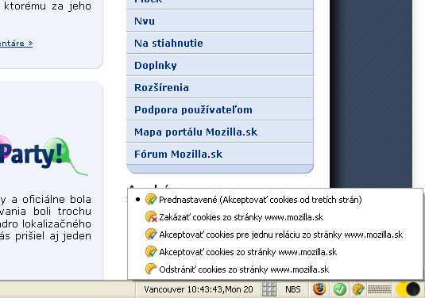
Task: Open Mapa portálu Mozilla.sk
Action: 195,132
